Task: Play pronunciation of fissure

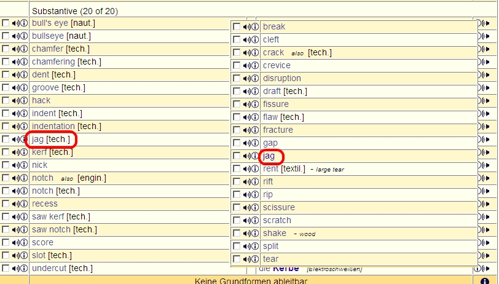Action: tap(246, 104)
